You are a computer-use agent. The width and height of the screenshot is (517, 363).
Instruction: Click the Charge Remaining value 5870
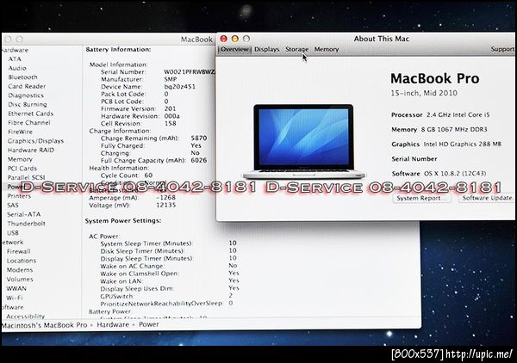[x=199, y=138]
